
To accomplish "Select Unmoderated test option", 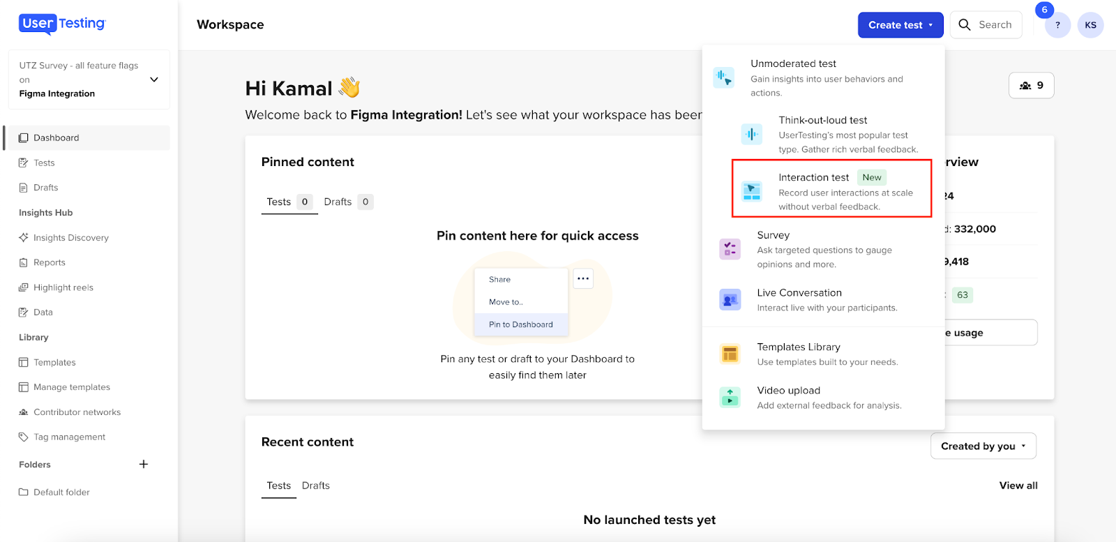I will click(823, 77).
